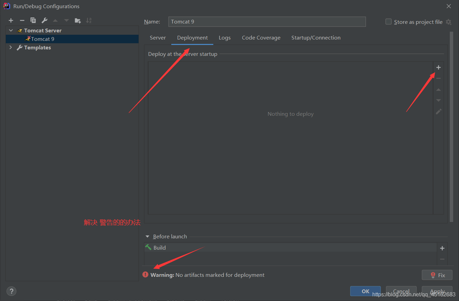Image resolution: width=459 pixels, height=301 pixels.
Task: Copy configuration using duplicate icon
Action: [x=33, y=20]
